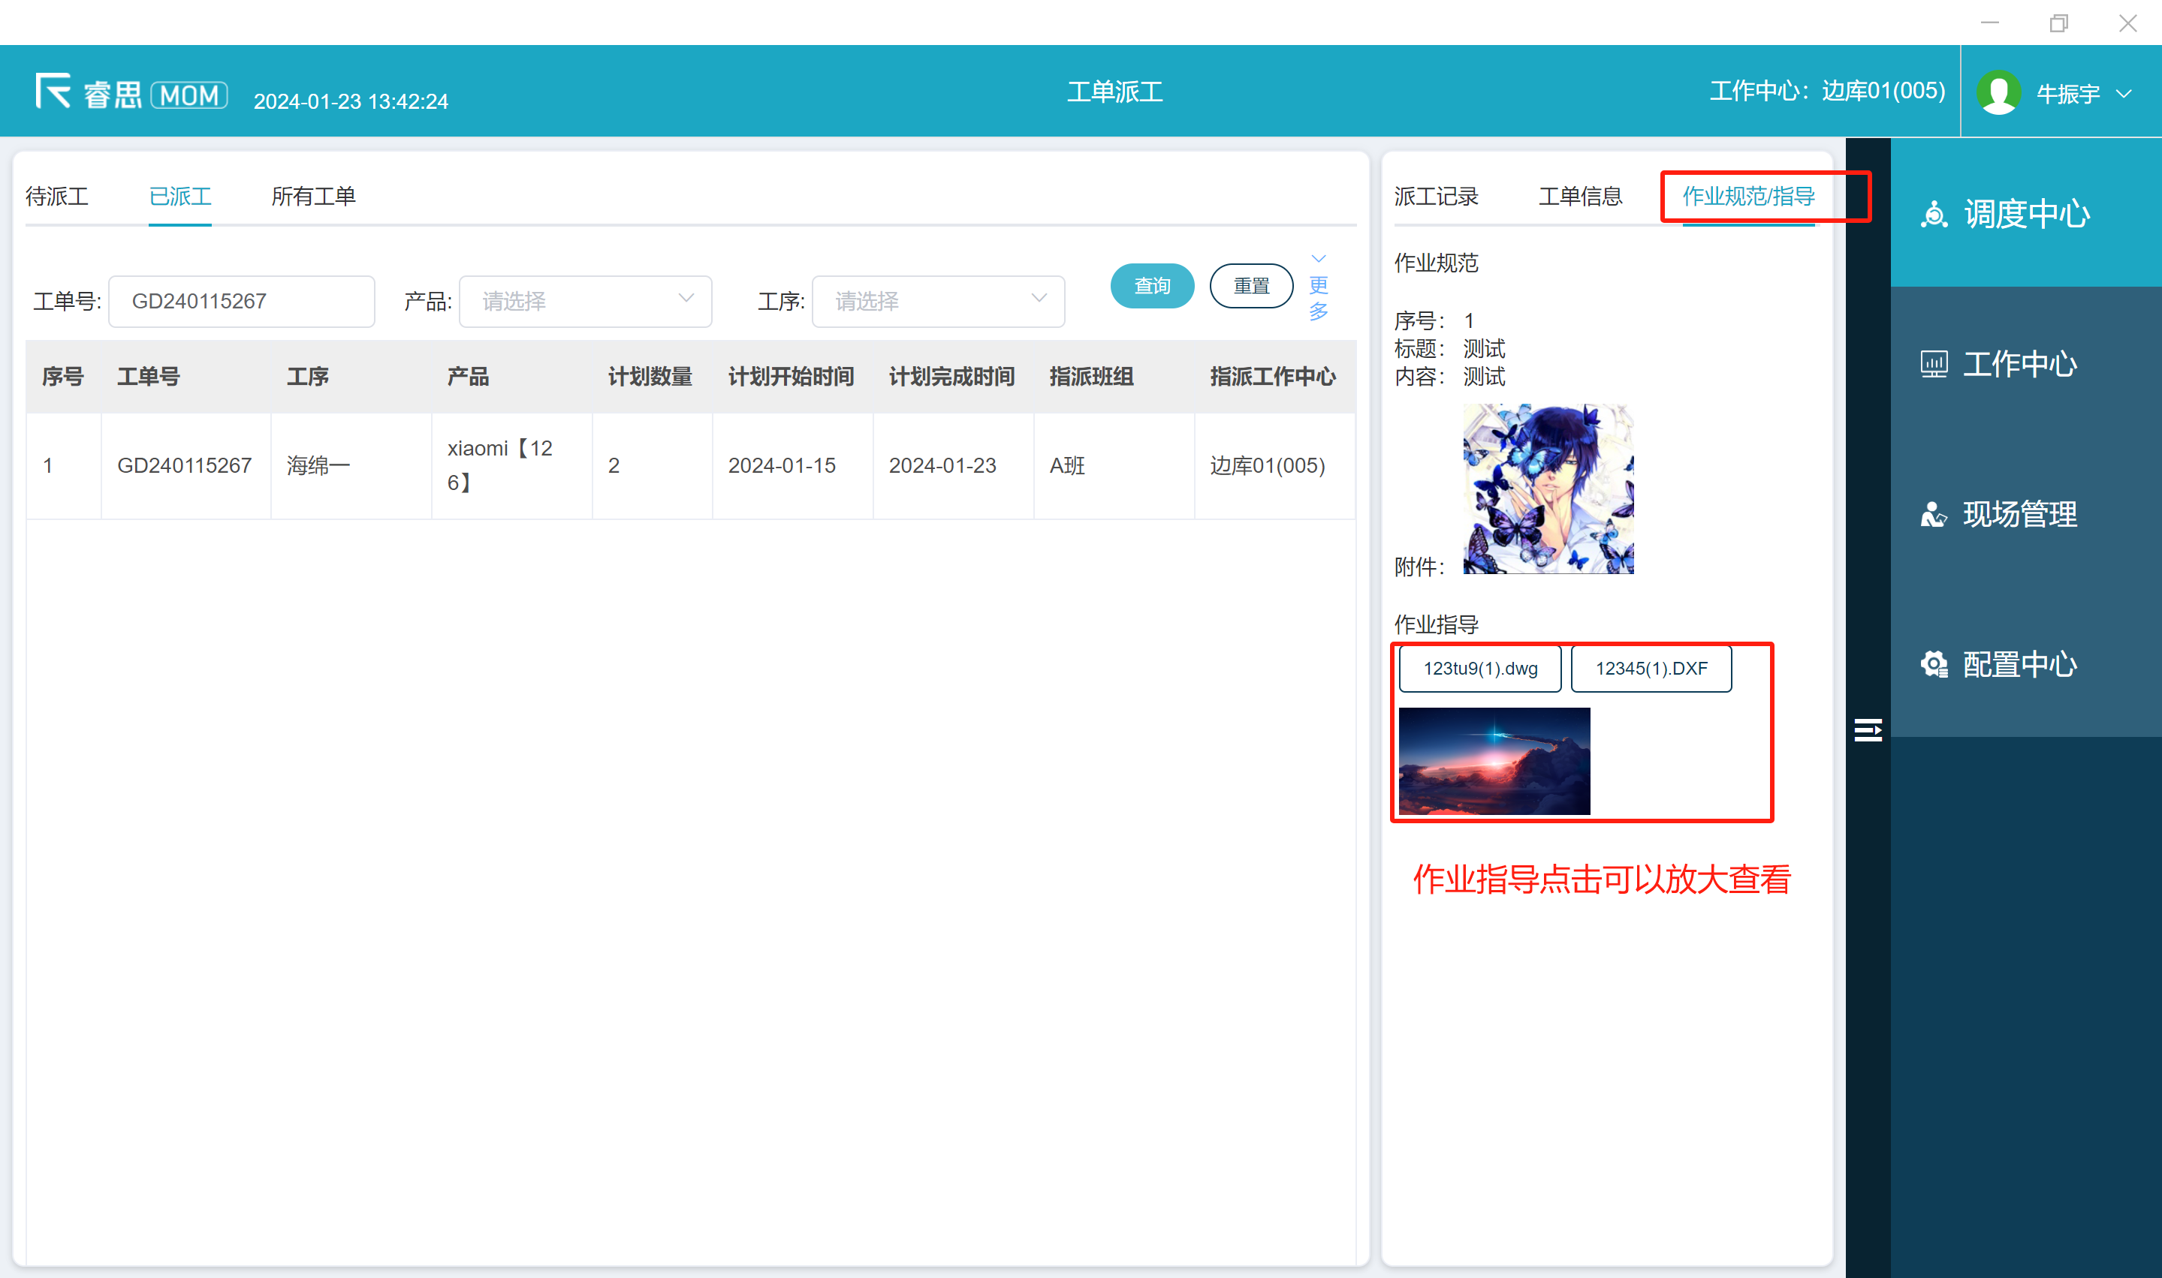Select the 现场管理 person icon

coord(1933,515)
